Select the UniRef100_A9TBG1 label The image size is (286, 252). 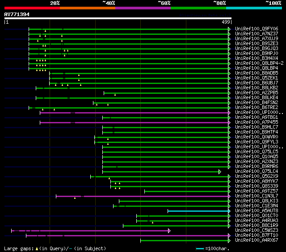tap(257, 117)
